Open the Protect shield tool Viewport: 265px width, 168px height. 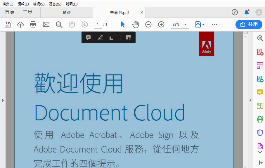tap(260, 133)
